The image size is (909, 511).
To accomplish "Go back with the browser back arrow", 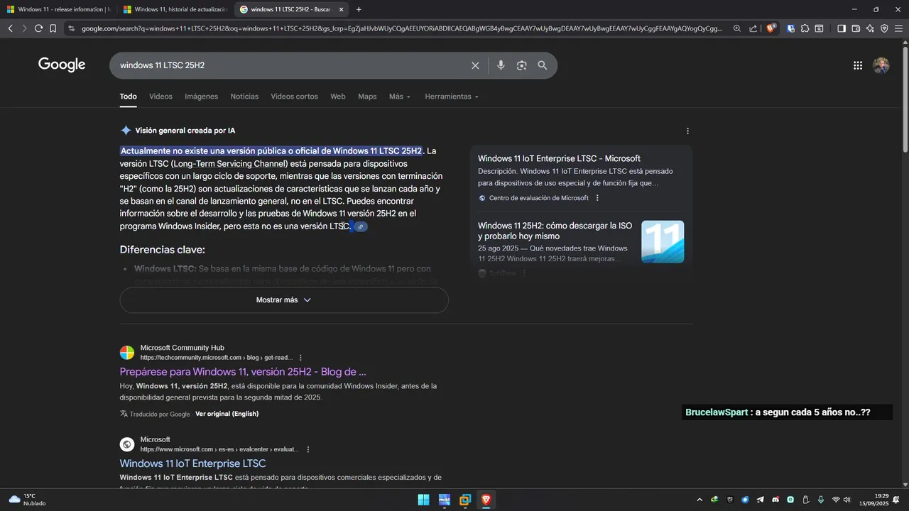I will [10, 28].
